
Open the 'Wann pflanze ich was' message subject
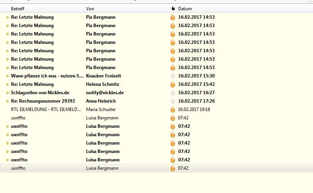click(x=47, y=76)
